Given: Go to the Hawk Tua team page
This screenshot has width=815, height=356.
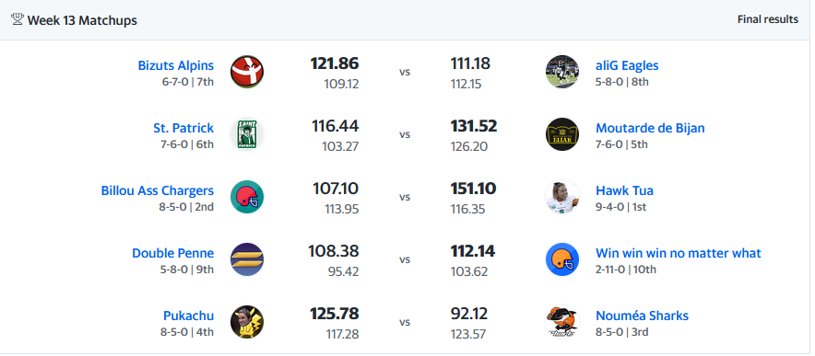Looking at the screenshot, I should [x=624, y=190].
